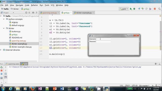Start debugging with the green bug icon
This screenshot has width=162, height=91.
(x=134, y=9)
